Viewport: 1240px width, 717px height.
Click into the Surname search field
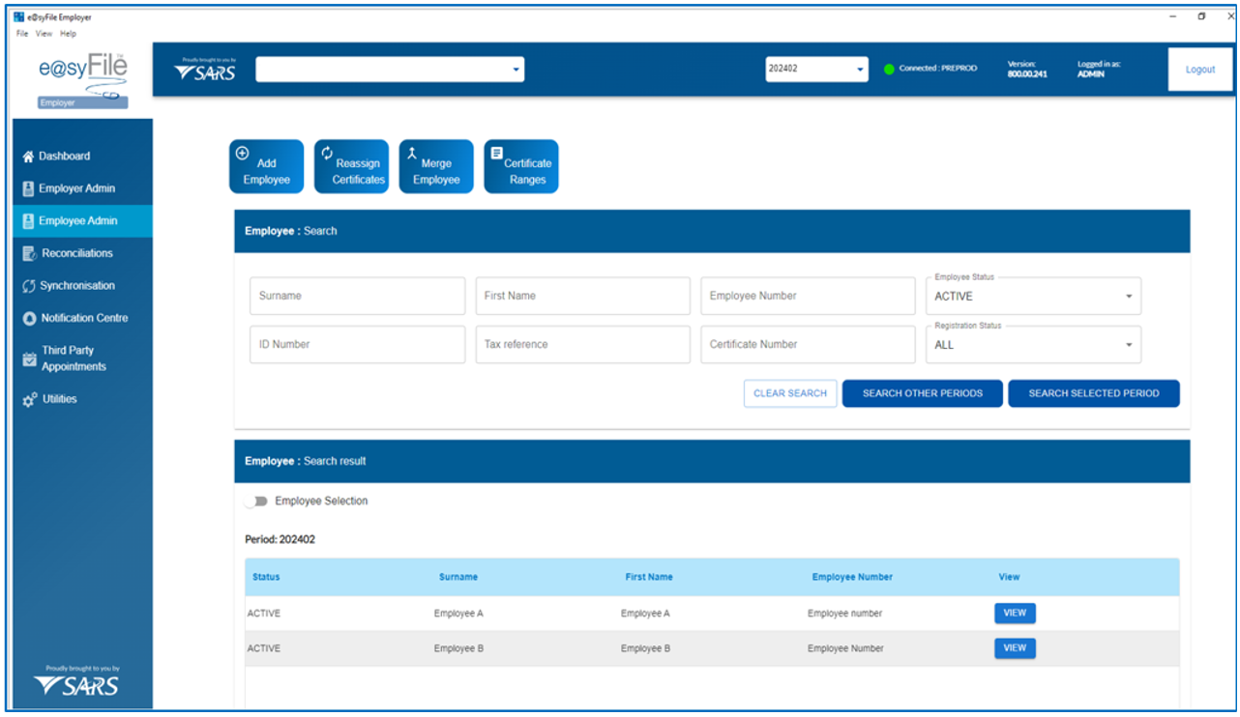coord(357,297)
